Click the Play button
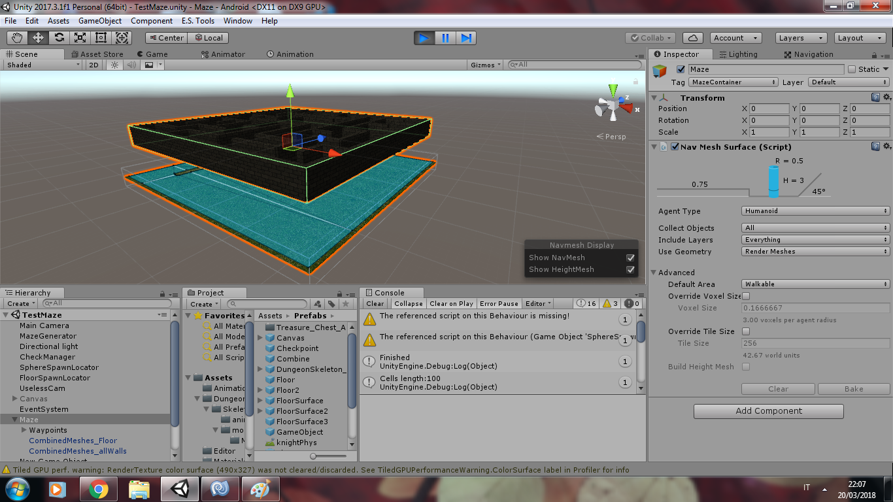The width and height of the screenshot is (893, 502). pos(424,38)
